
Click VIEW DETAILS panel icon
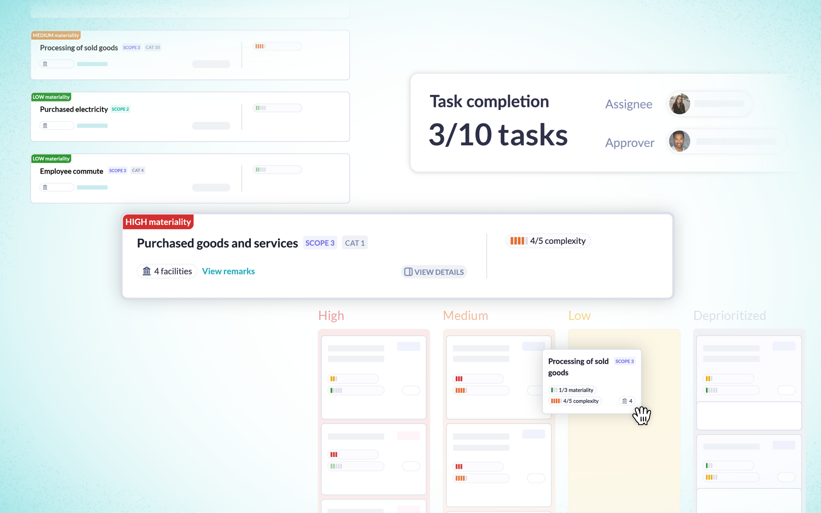[408, 272]
